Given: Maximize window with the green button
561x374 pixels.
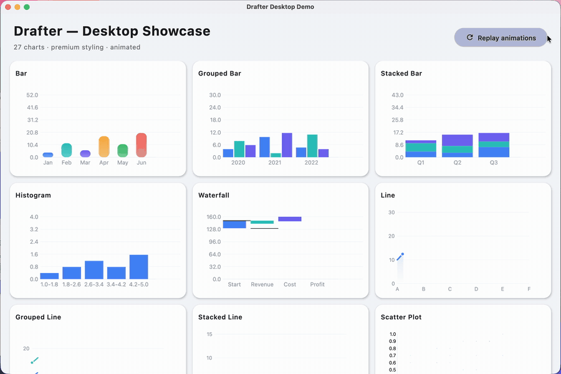Looking at the screenshot, I should click(x=26, y=7).
